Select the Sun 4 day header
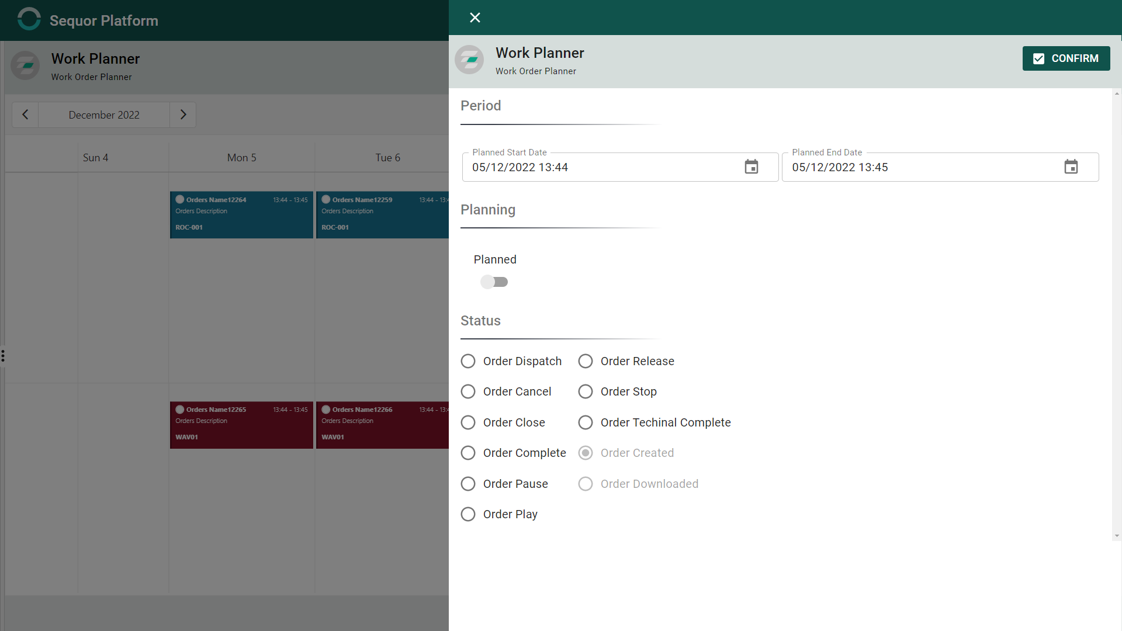The image size is (1122, 631). pyautogui.click(x=95, y=158)
